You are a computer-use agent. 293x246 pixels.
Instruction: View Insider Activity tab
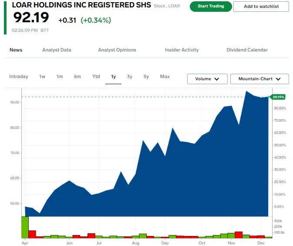[x=182, y=50]
